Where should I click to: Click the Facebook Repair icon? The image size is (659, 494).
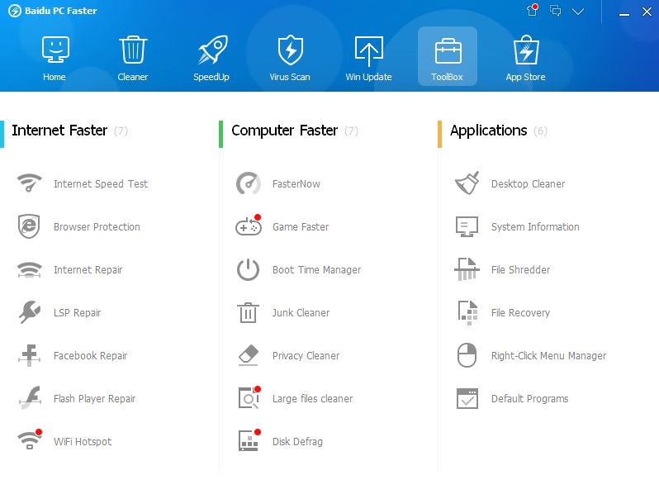point(30,355)
